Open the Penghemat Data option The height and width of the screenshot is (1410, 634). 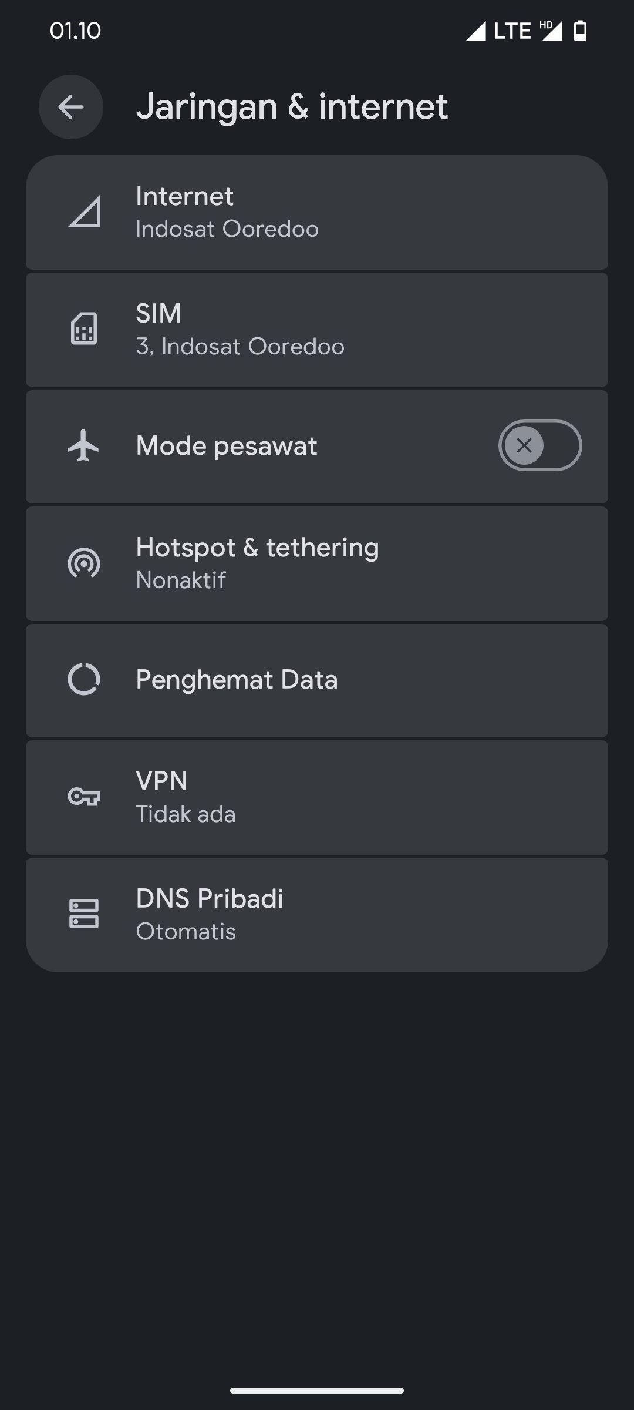[x=317, y=680]
